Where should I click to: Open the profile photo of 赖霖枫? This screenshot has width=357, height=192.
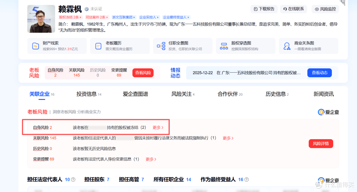41,19
